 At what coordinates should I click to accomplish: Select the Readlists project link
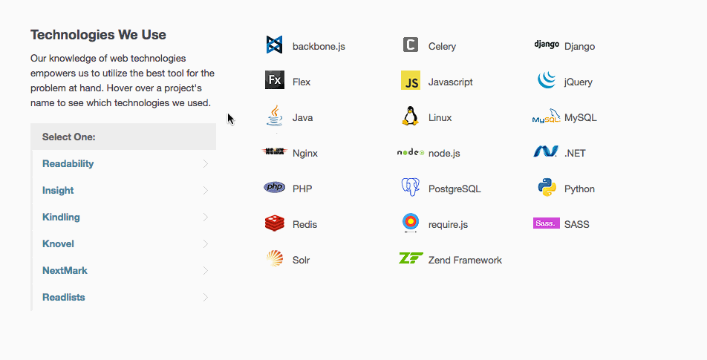(64, 297)
